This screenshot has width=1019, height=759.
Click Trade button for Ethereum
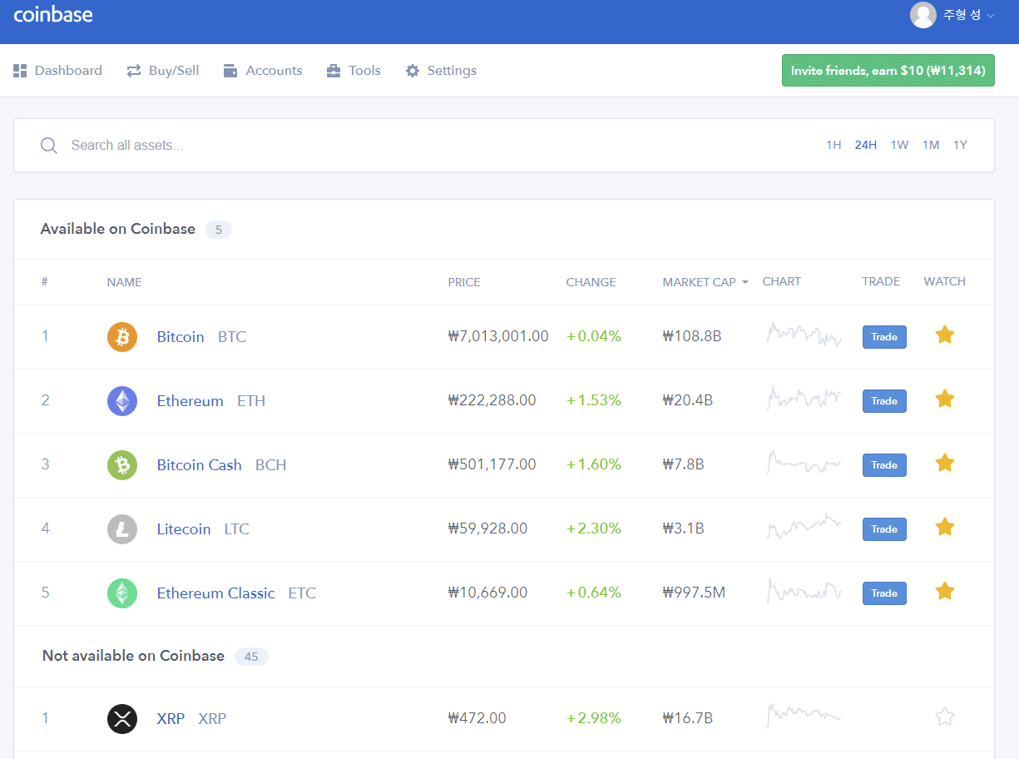tap(884, 401)
